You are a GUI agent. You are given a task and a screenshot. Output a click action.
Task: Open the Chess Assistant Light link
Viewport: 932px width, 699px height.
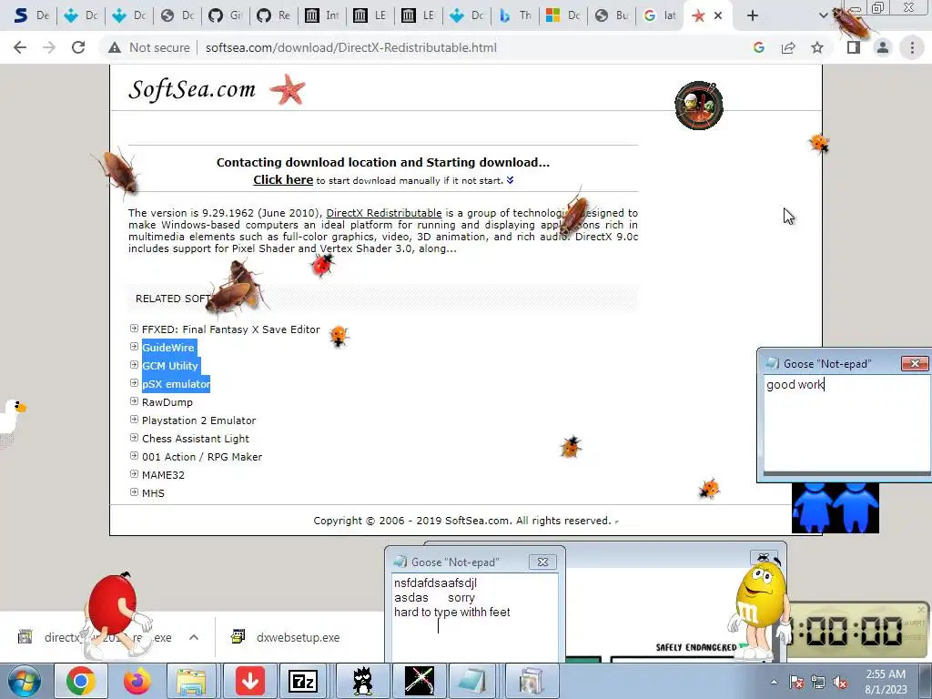[196, 439]
